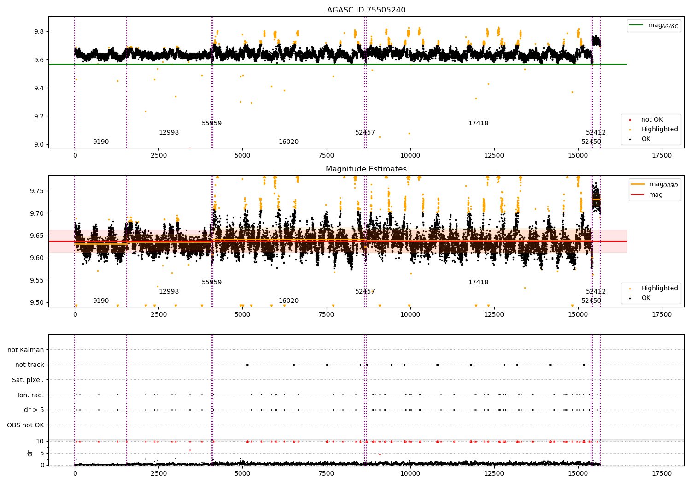Image resolution: width=691 pixels, height=484 pixels.
Task: Click the 'Magnitude Estimates' plot title
Action: coord(366,169)
